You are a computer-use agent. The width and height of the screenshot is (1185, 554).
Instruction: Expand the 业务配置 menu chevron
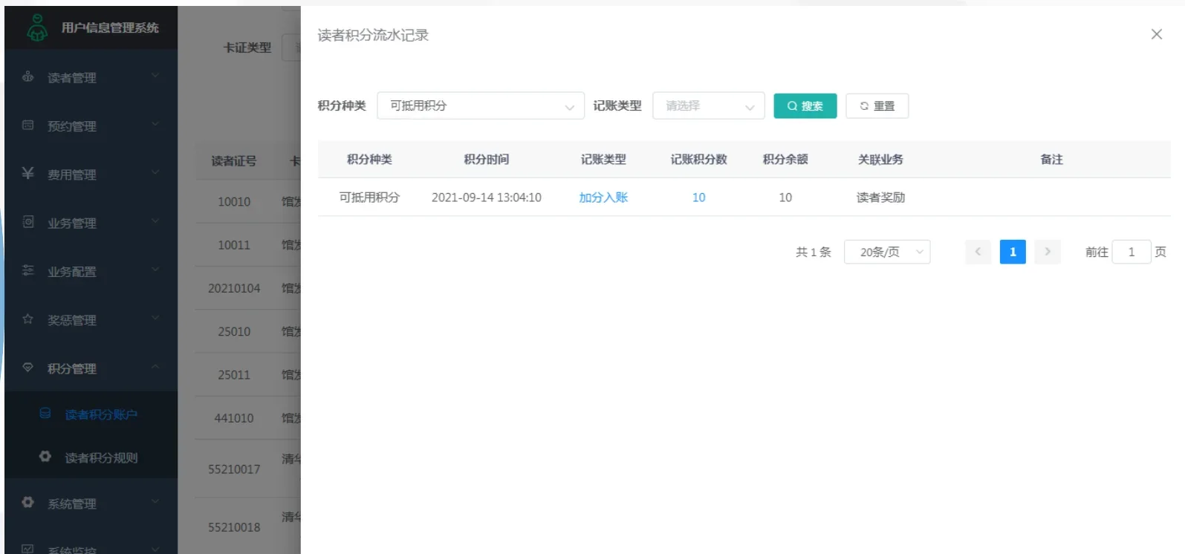155,269
